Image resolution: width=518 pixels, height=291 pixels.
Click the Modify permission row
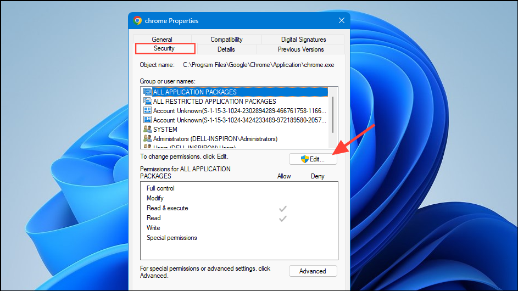[x=238, y=198]
